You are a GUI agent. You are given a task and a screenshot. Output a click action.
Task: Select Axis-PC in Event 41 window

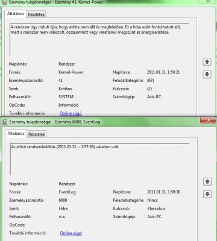tap(154, 97)
